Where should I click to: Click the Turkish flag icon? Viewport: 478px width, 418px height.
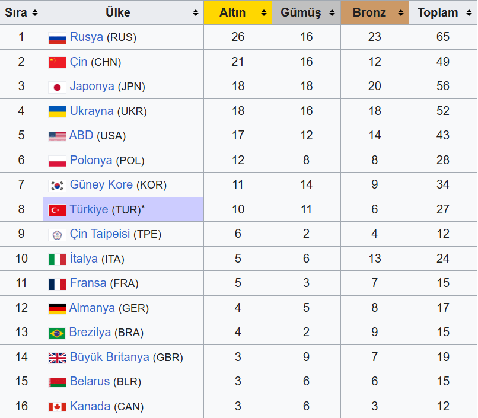57,210
